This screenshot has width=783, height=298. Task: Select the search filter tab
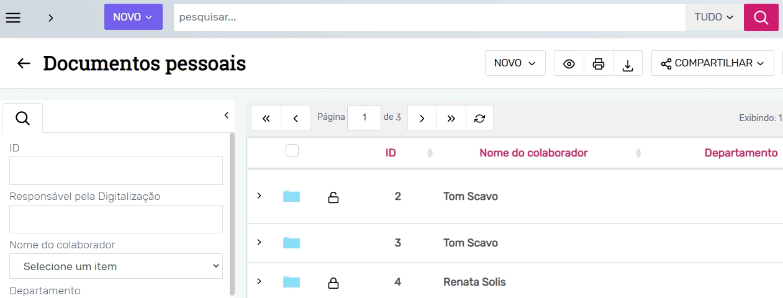(x=23, y=118)
